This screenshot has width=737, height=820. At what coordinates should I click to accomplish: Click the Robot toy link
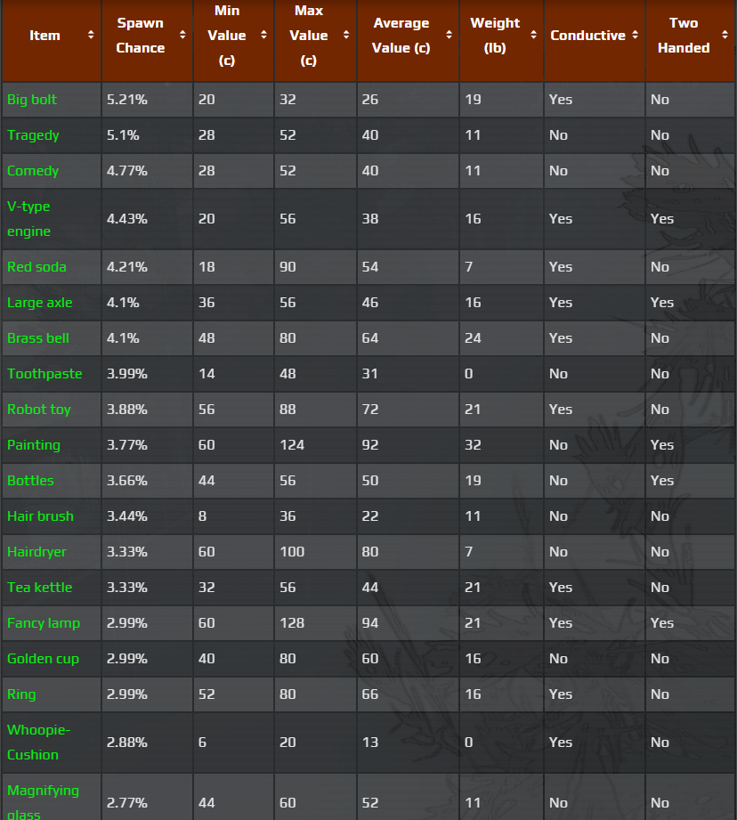[39, 410]
